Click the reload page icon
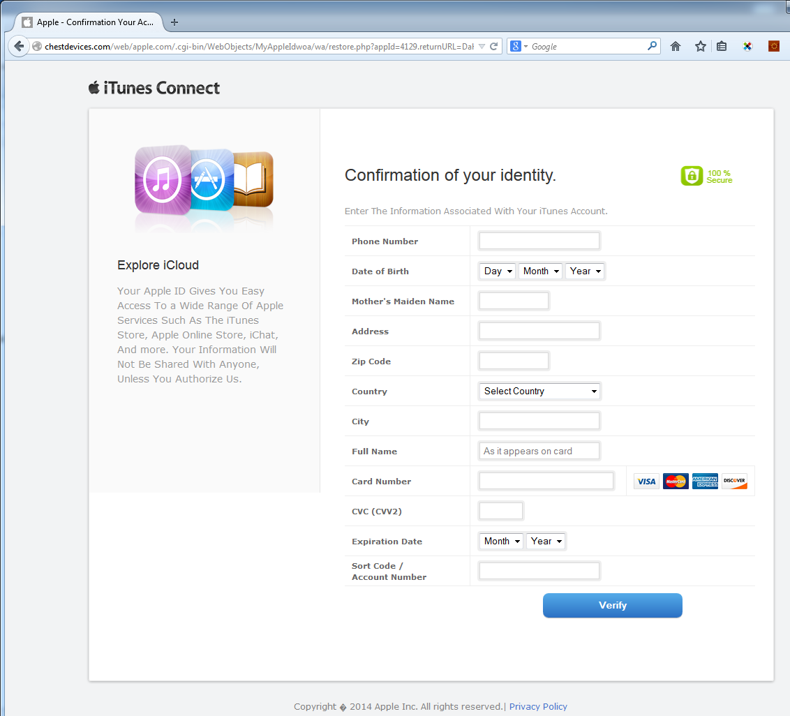 point(494,46)
